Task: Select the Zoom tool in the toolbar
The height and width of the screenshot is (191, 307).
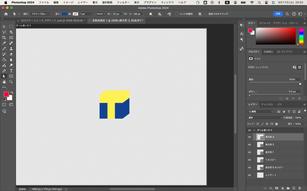Action: pyautogui.click(x=11, y=81)
